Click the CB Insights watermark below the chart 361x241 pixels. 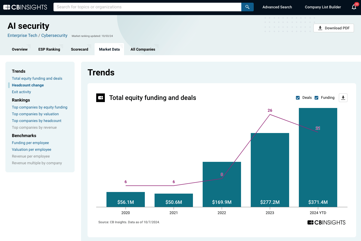pyautogui.click(x=326, y=222)
